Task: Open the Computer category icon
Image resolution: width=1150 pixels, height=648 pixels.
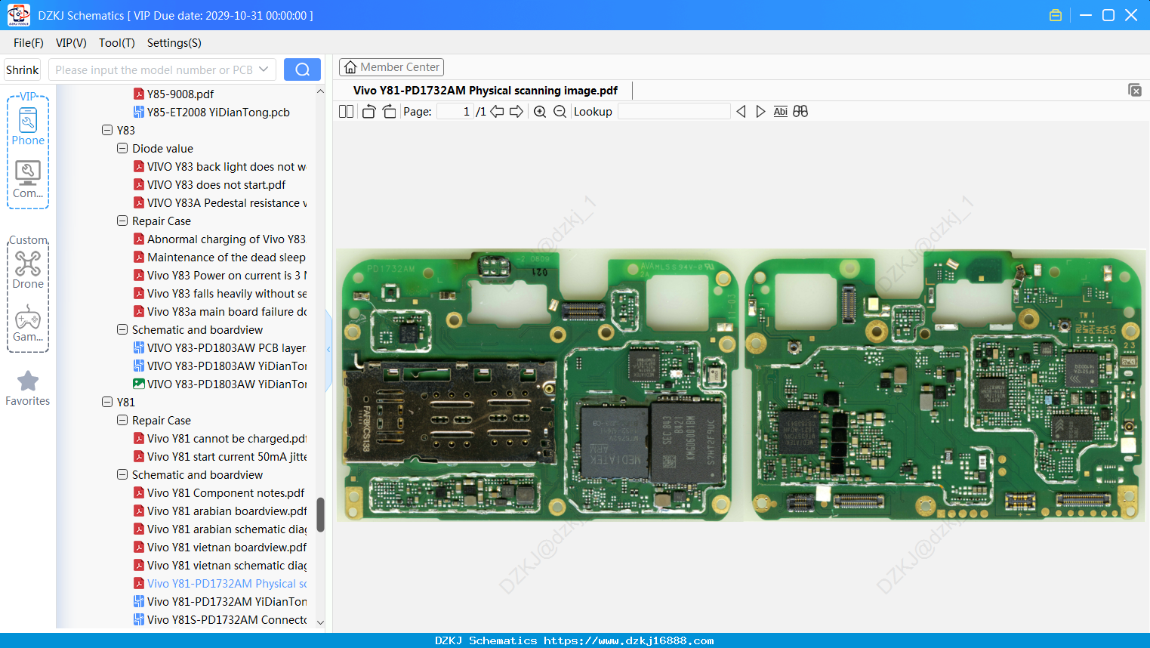Action: (x=28, y=180)
